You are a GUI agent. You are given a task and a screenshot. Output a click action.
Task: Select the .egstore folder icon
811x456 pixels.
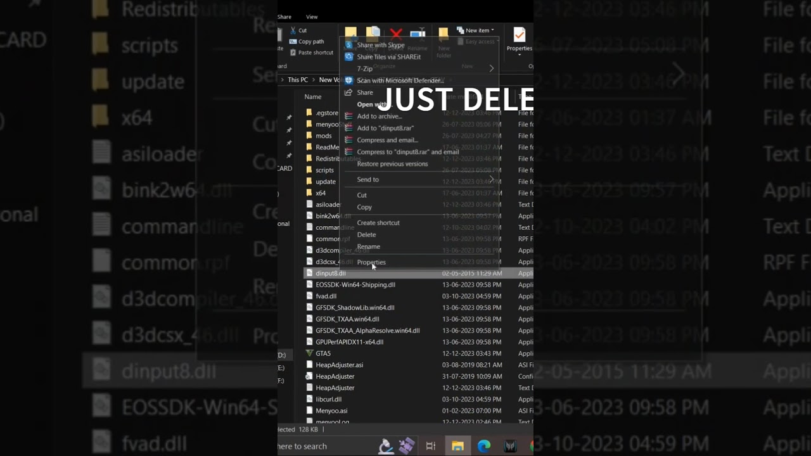(309, 113)
